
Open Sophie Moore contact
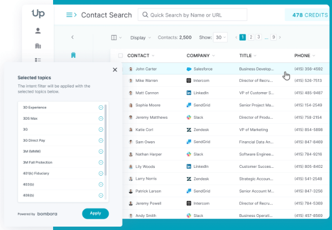[x=148, y=105]
